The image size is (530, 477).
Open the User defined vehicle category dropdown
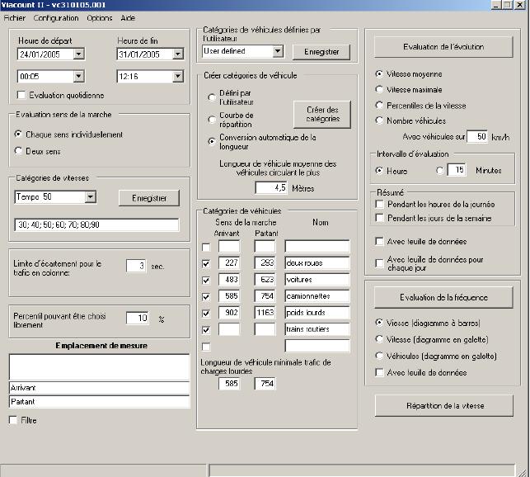pos(277,51)
